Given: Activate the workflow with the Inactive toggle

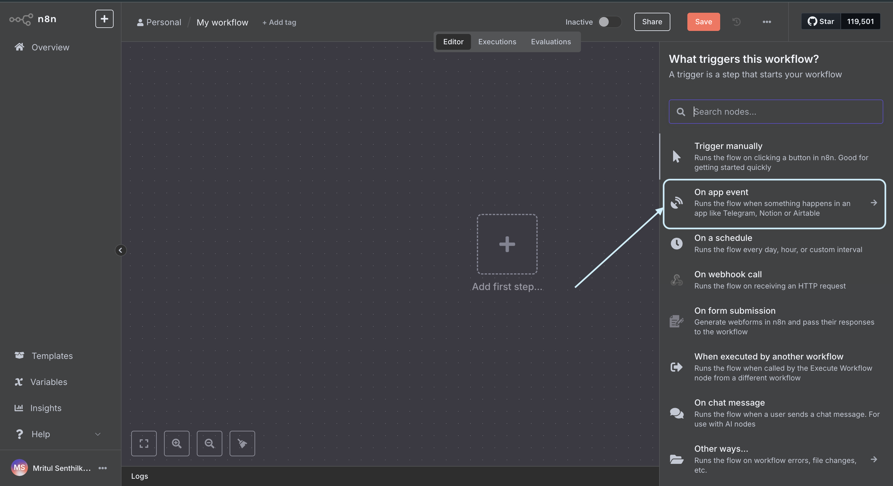Looking at the screenshot, I should 609,22.
